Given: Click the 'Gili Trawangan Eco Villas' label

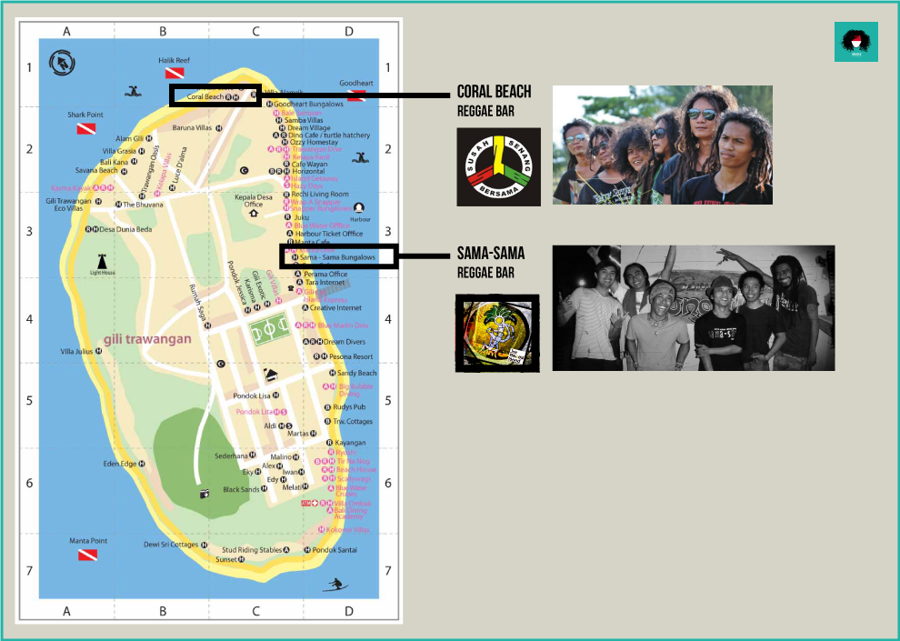Looking at the screenshot, I should 68,205.
